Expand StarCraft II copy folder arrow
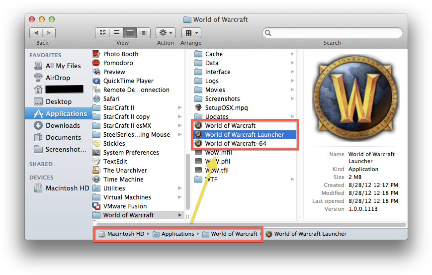The height and width of the screenshot is (275, 432). 180,116
